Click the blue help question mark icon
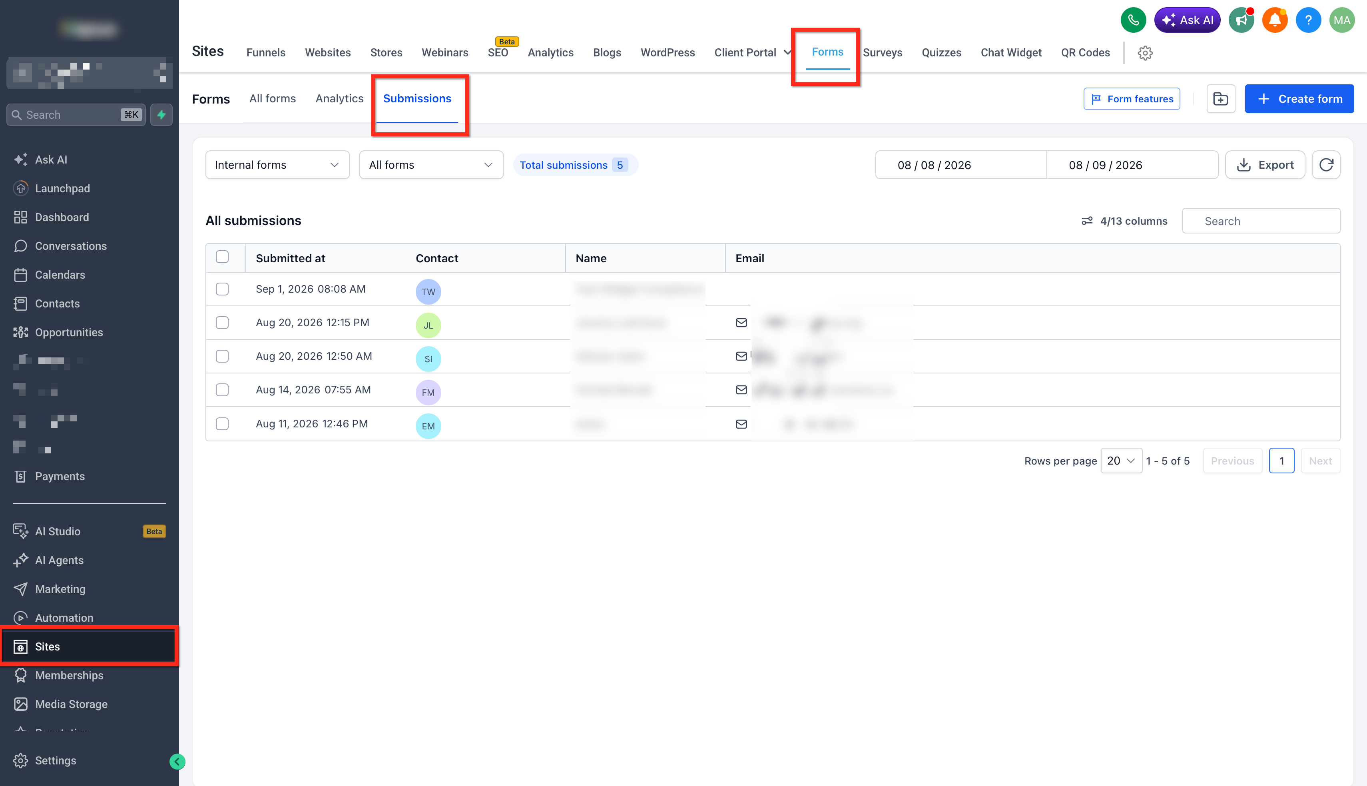 click(x=1308, y=20)
